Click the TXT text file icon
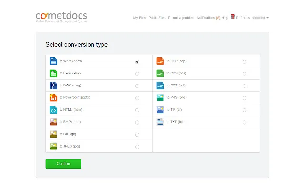Image resolution: width=305 pixels, height=191 pixels. click(160, 122)
